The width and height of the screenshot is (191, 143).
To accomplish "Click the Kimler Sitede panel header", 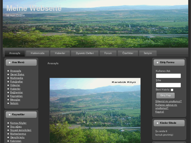I will [x=169, y=123].
